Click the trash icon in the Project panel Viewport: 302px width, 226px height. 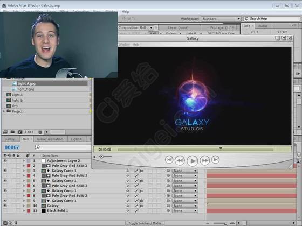[40, 132]
